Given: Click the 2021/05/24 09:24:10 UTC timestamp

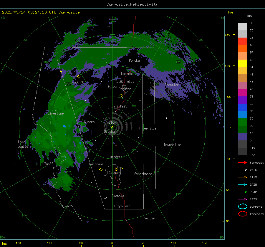Looking at the screenshot, I should (26, 12).
